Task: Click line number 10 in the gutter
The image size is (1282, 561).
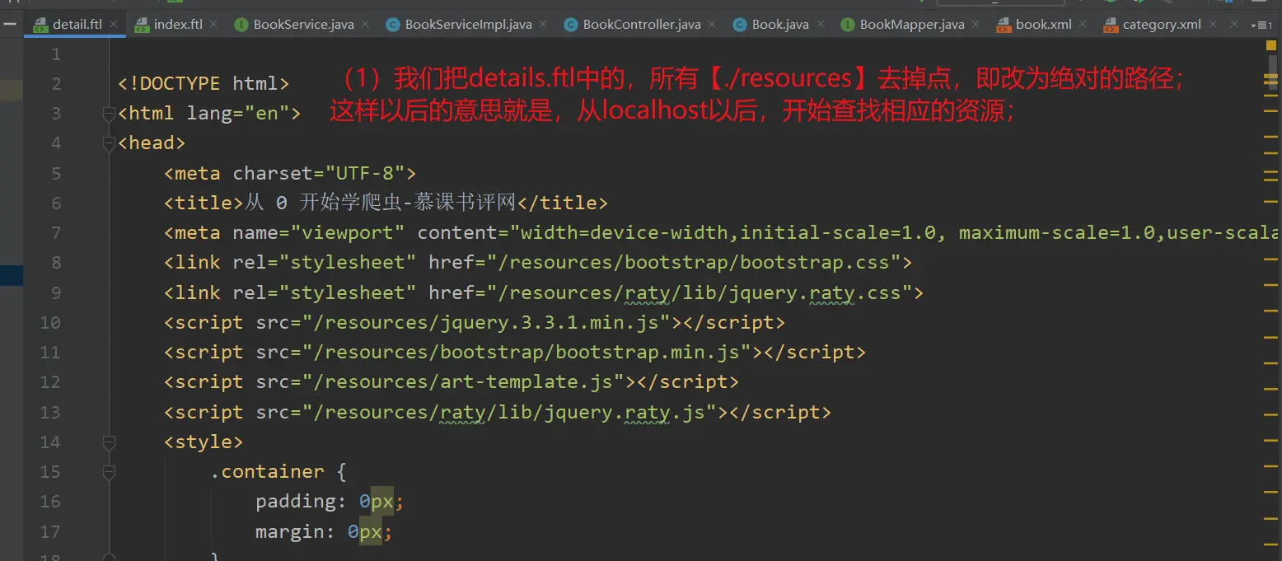Action: pyautogui.click(x=50, y=322)
